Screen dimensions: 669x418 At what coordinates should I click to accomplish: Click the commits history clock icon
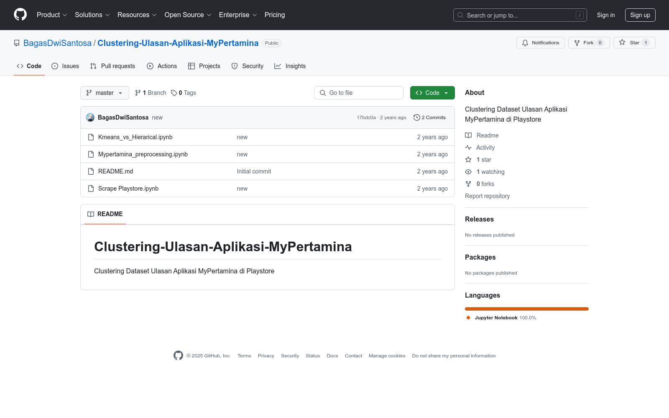pos(416,117)
